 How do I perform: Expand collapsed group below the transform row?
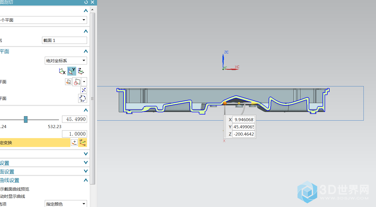click(x=86, y=154)
